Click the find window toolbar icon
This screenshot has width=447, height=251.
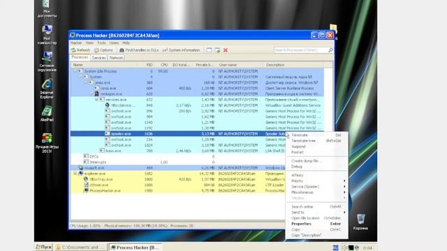coord(210,50)
